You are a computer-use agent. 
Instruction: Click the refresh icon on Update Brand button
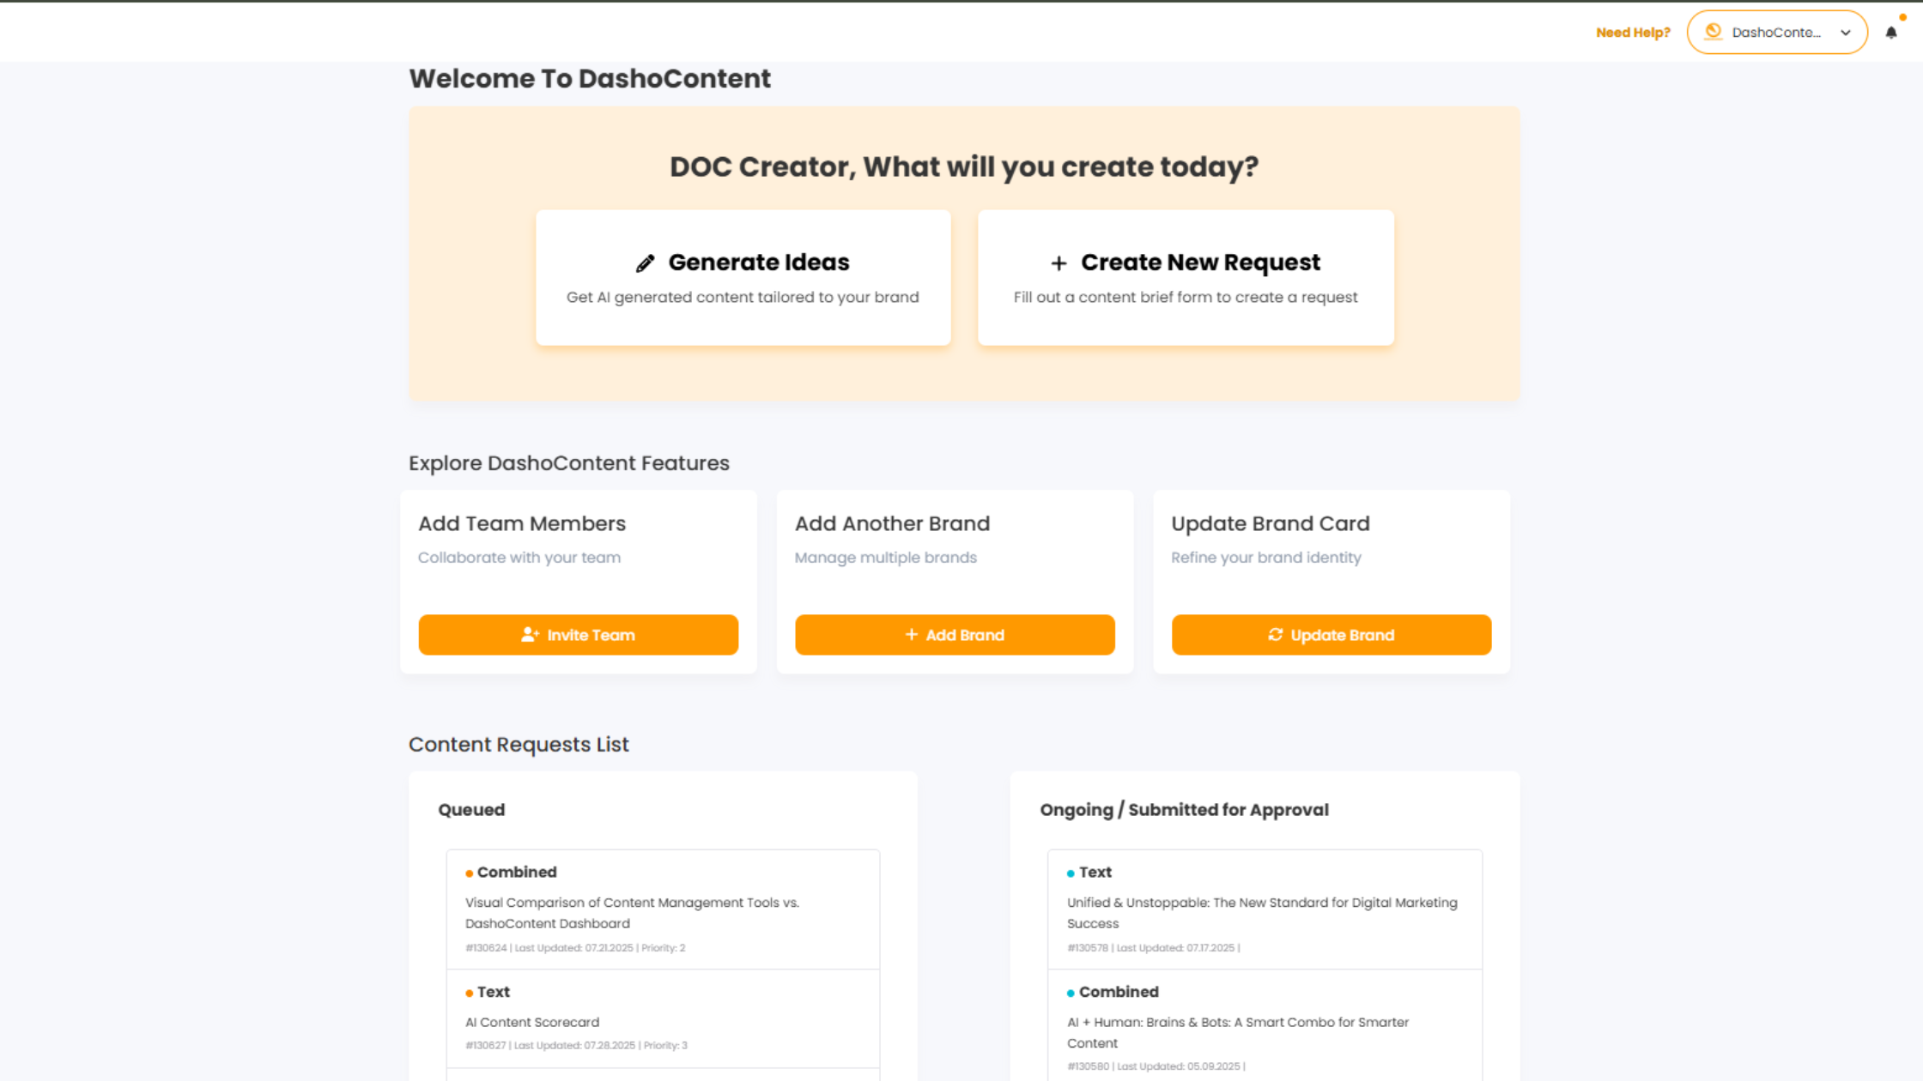click(1277, 635)
